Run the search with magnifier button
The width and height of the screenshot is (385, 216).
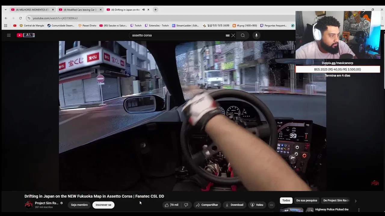[243, 35]
